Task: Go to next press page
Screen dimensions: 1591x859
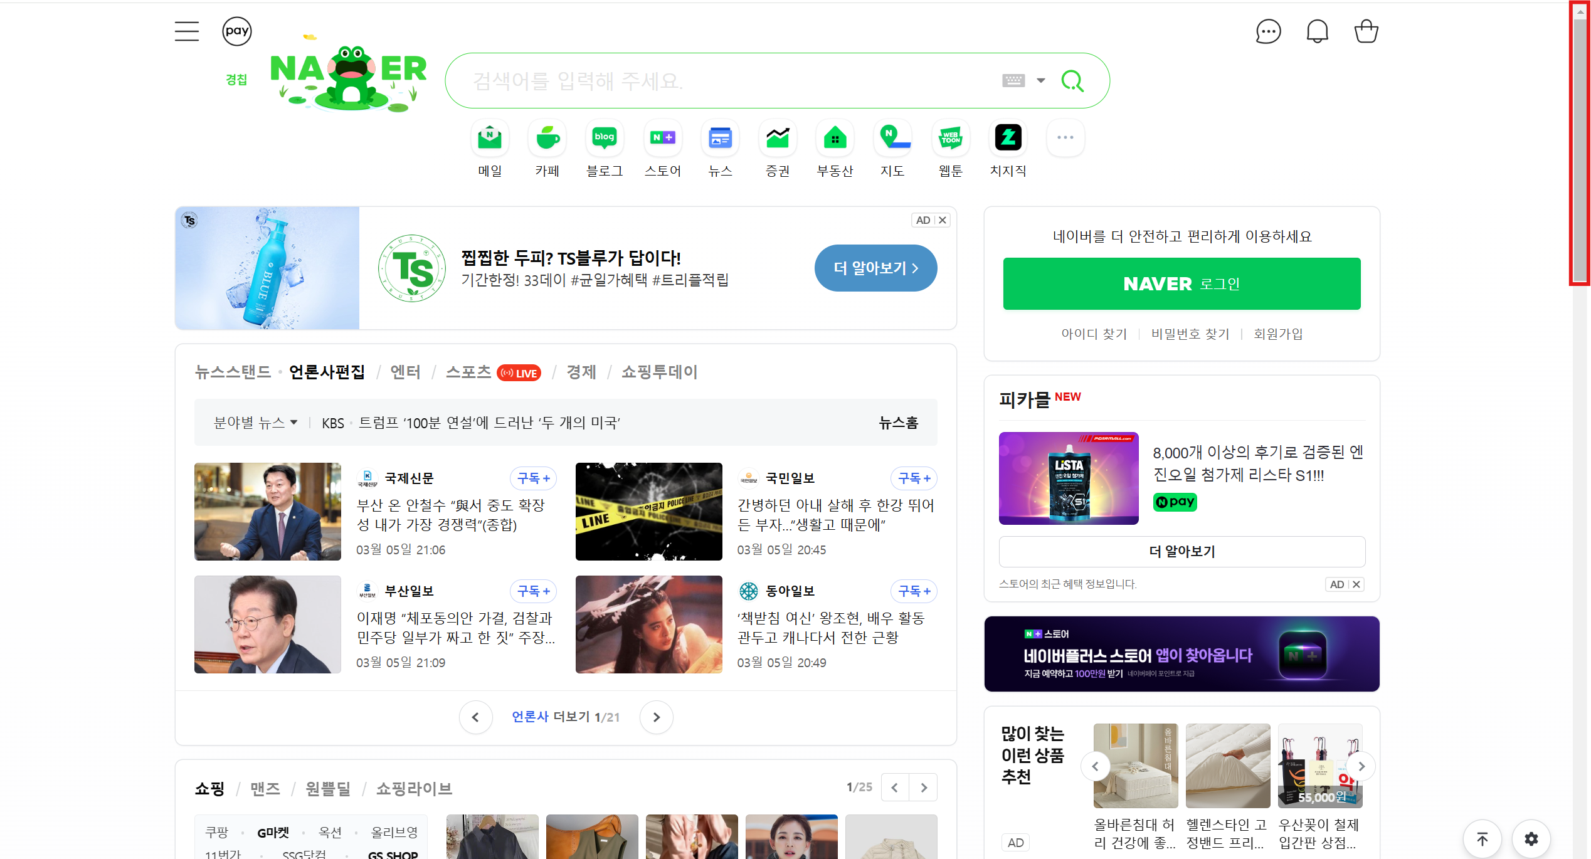Action: click(x=657, y=717)
